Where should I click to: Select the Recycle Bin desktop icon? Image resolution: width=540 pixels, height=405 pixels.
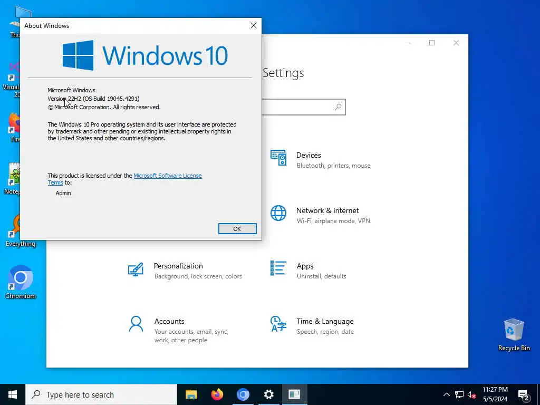(x=514, y=334)
